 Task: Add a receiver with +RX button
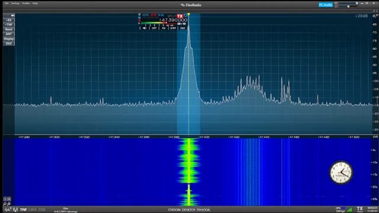point(9,20)
